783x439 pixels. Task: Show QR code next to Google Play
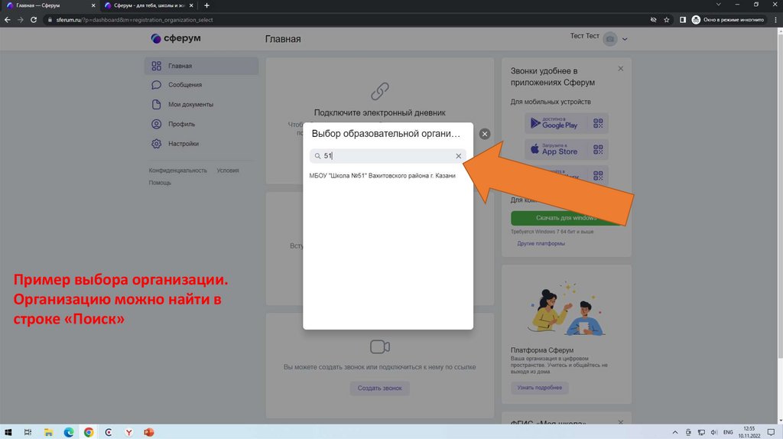(x=598, y=123)
